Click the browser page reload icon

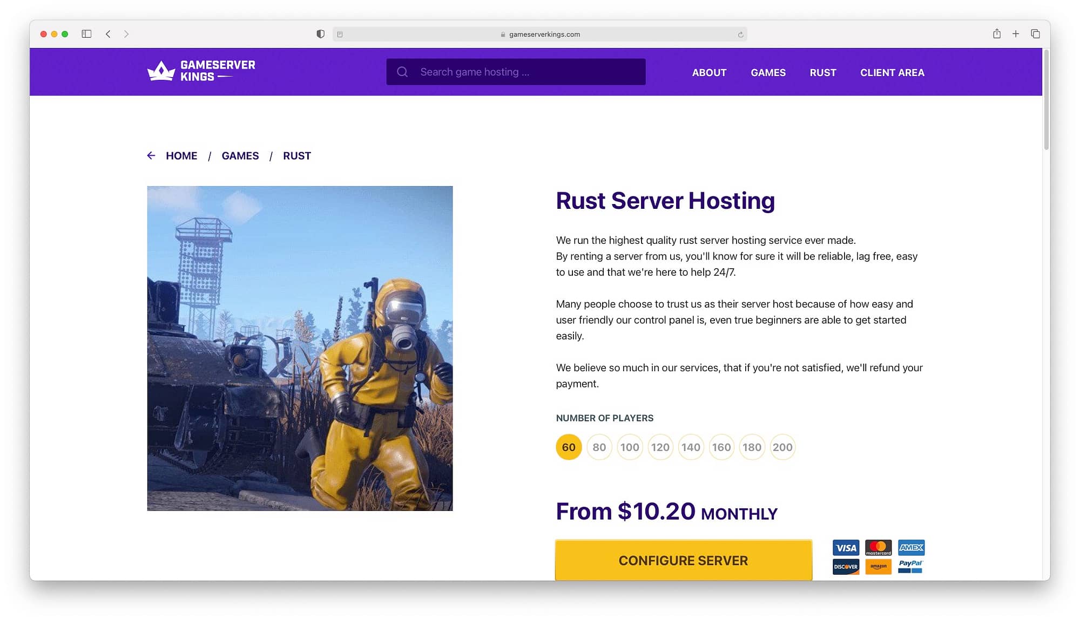pyautogui.click(x=740, y=34)
